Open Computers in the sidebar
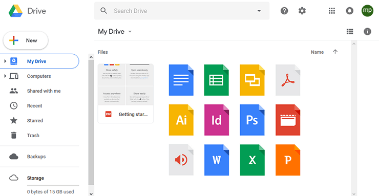Viewport: 379px width, 196px height. click(x=39, y=76)
